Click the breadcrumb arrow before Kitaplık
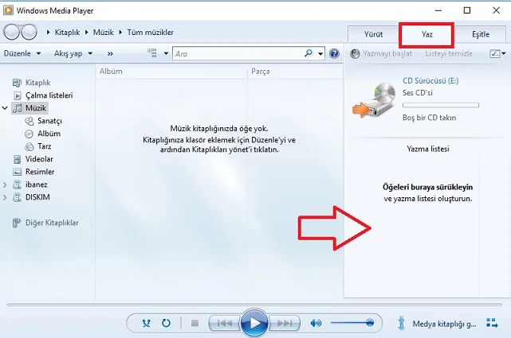Image resolution: width=511 pixels, height=338 pixels. [x=49, y=32]
